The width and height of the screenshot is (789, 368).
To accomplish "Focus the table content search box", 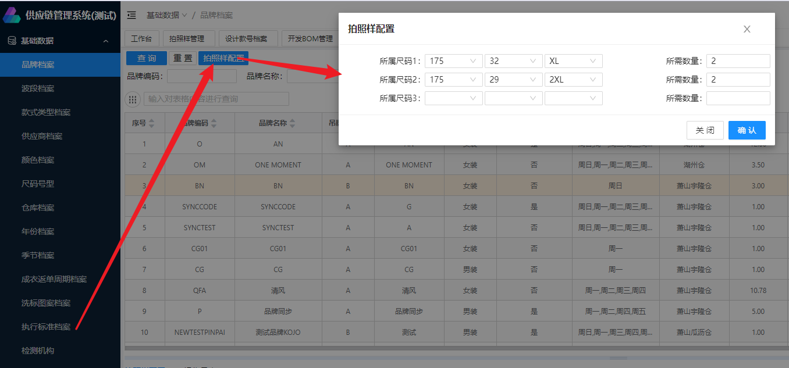I will pos(216,99).
